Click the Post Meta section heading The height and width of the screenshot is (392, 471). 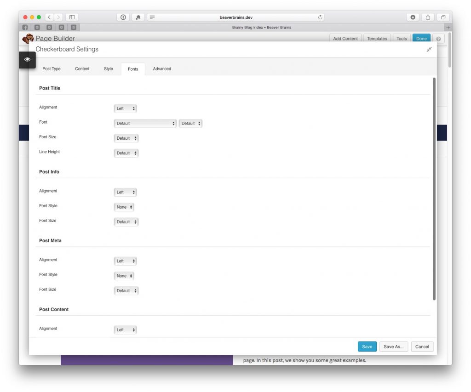pos(50,241)
